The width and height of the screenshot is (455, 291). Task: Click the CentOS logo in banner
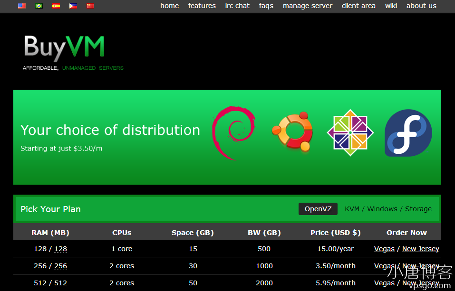[350, 133]
